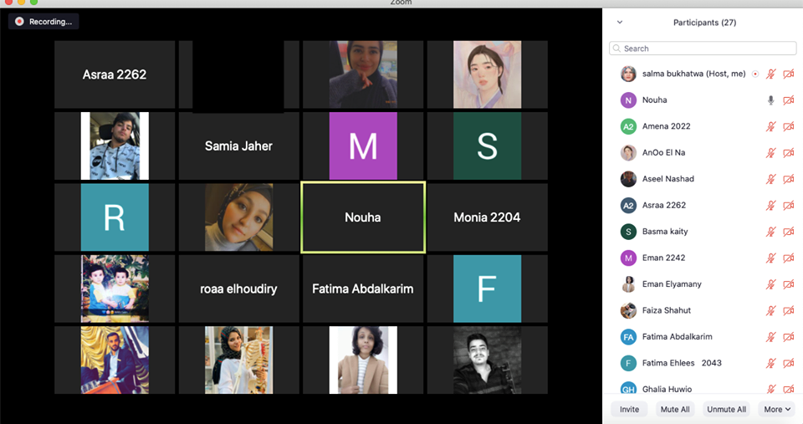Click the search magnifier icon in participants panel
The width and height of the screenshot is (803, 424).
617,49
